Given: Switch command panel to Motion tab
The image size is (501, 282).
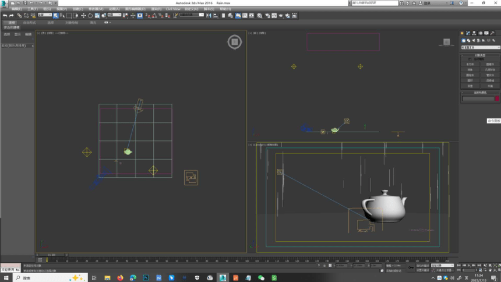Looking at the screenshot, I should (480, 33).
